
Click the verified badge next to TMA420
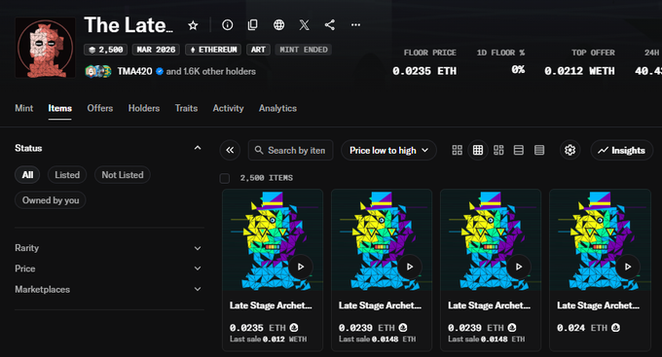pyautogui.click(x=160, y=71)
